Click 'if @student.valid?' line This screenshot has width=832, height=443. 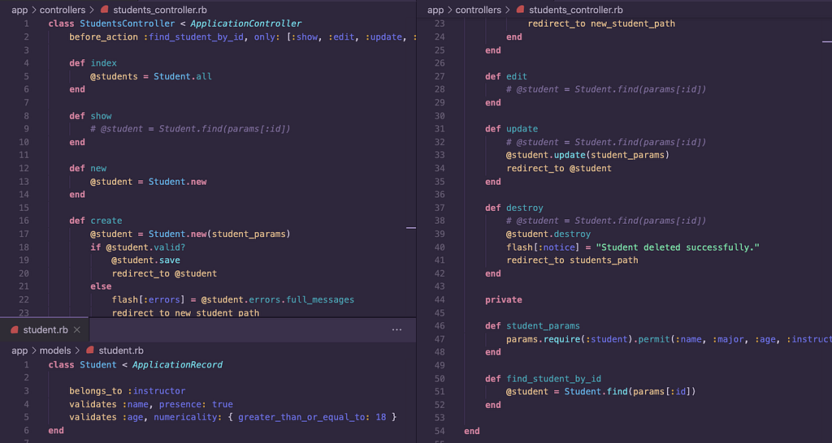point(138,247)
